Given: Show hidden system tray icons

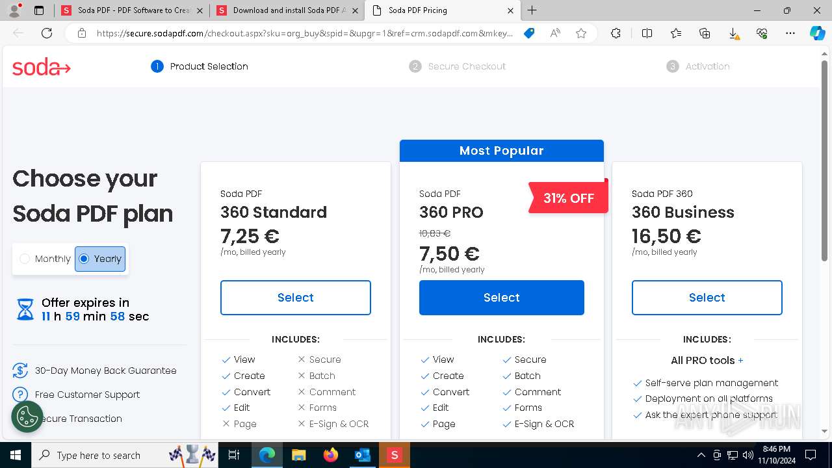Looking at the screenshot, I should point(701,455).
